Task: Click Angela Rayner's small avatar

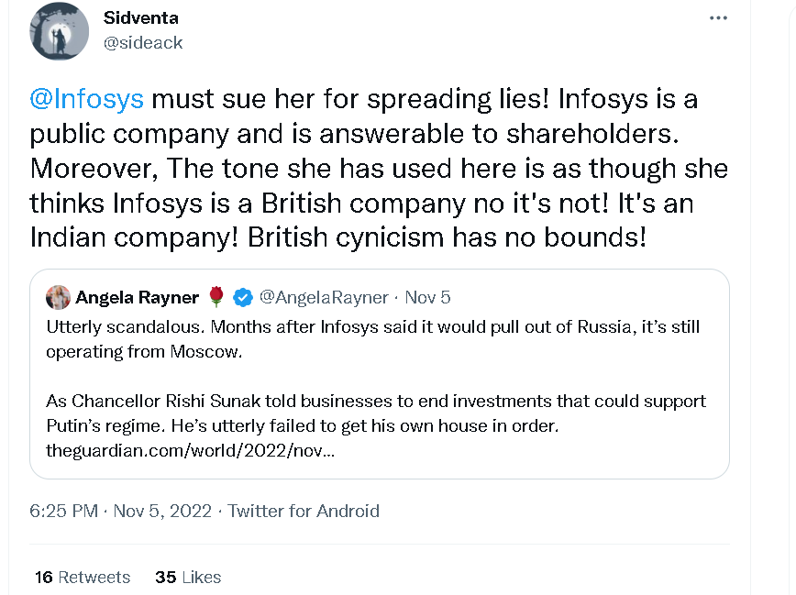Action: (x=60, y=297)
